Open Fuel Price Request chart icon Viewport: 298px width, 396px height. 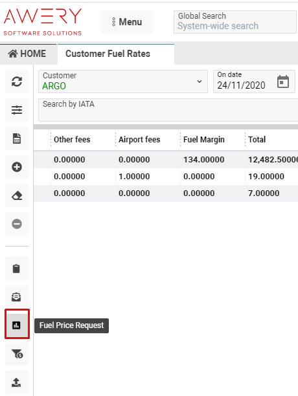[x=17, y=325]
